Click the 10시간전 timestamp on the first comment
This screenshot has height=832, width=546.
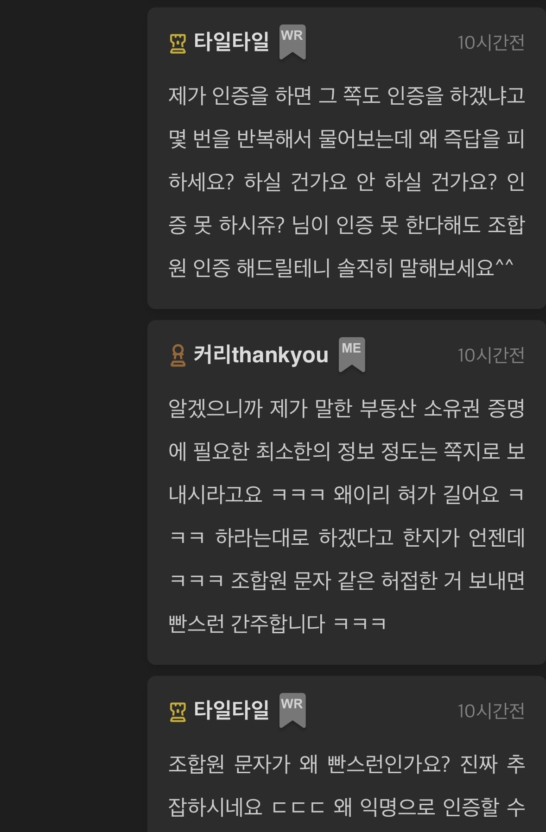pyautogui.click(x=491, y=43)
